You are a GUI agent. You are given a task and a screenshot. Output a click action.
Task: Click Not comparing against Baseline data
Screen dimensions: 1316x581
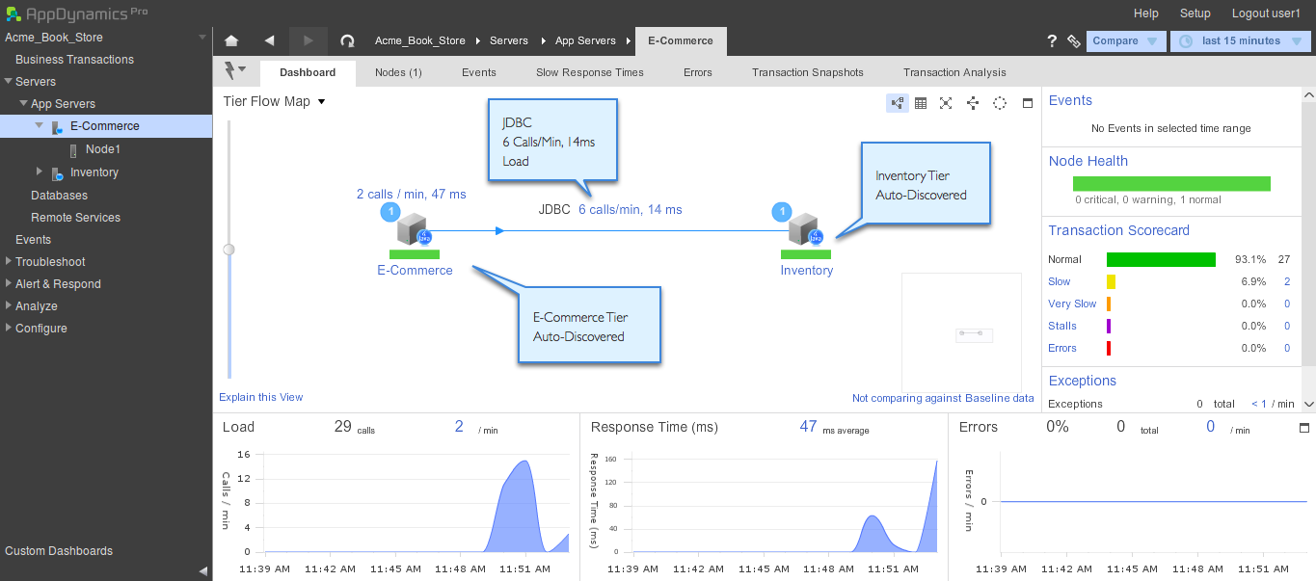coord(943,398)
